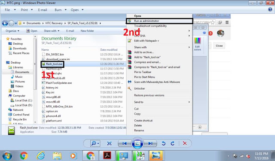Open Local Disk (C:) in the sidebar

coord(24,100)
